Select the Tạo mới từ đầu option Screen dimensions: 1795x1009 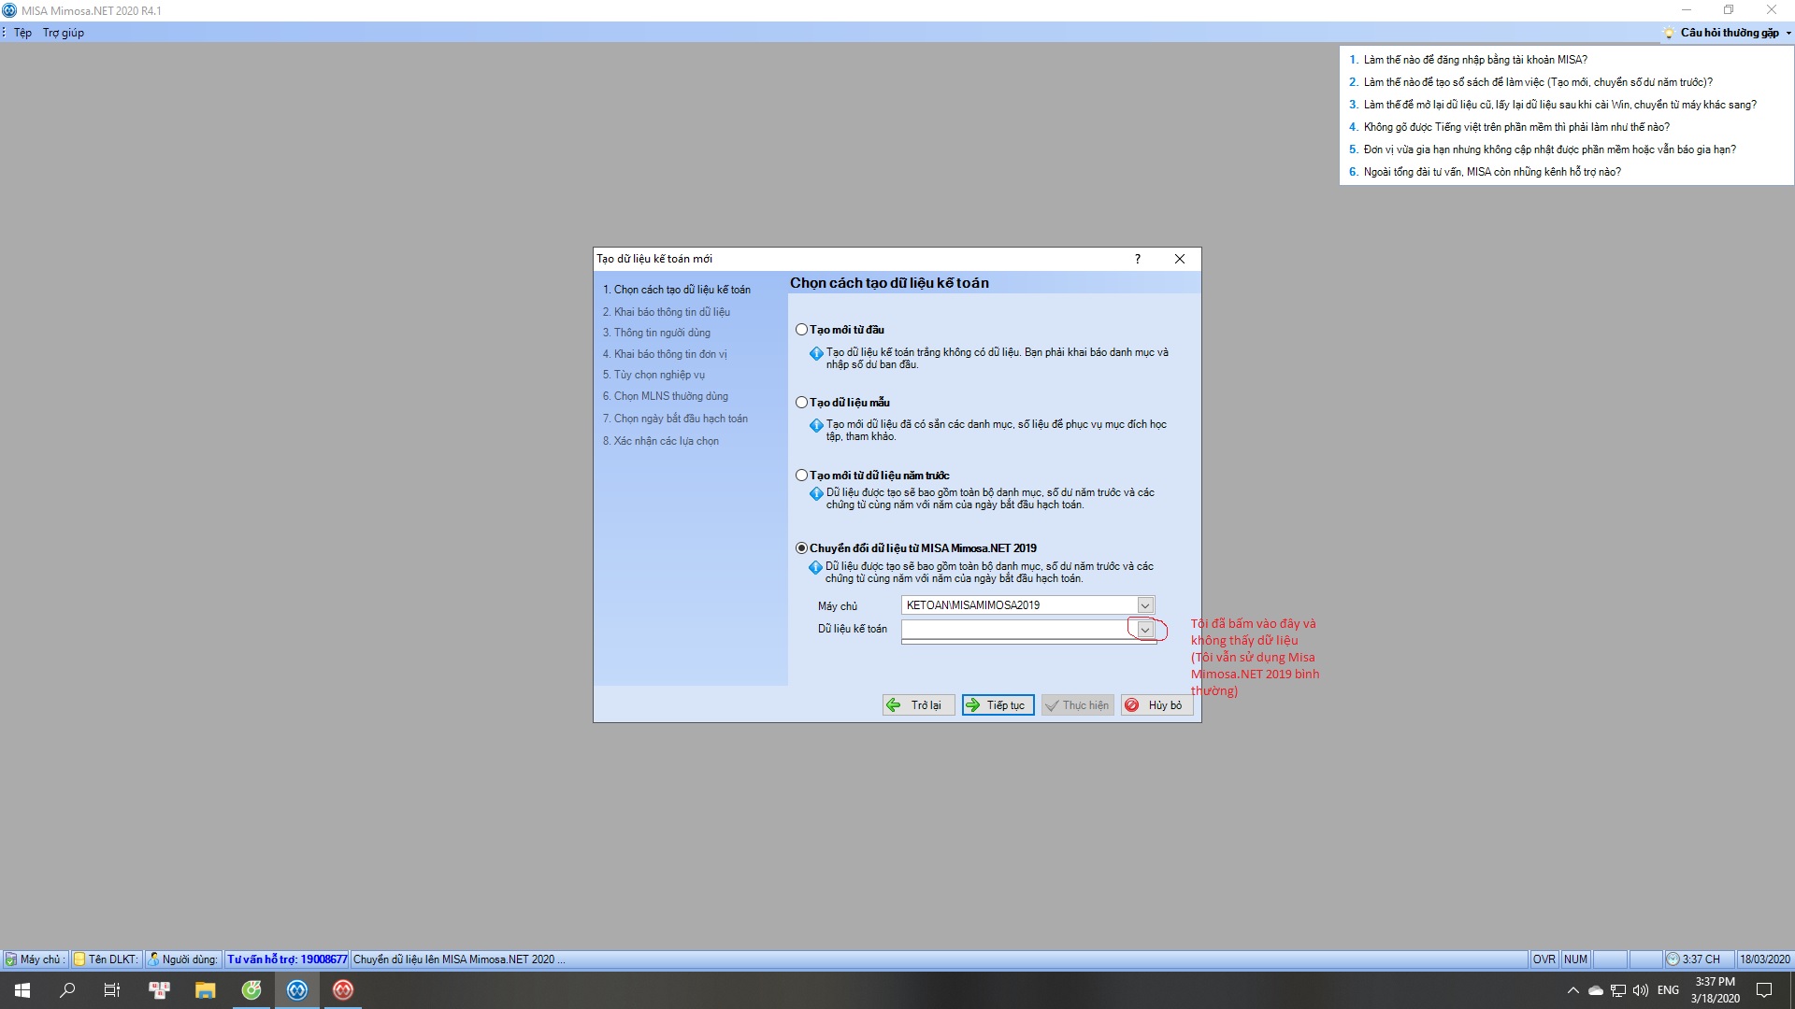pos(801,330)
